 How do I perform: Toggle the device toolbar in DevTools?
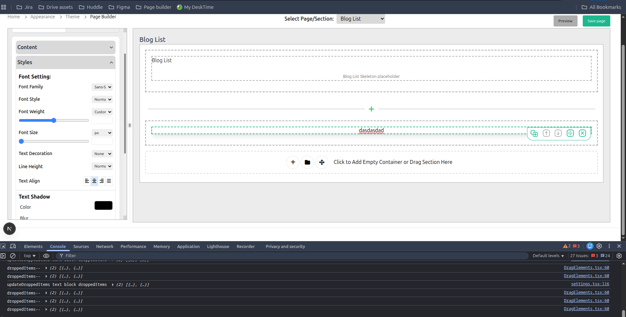pyautogui.click(x=13, y=246)
